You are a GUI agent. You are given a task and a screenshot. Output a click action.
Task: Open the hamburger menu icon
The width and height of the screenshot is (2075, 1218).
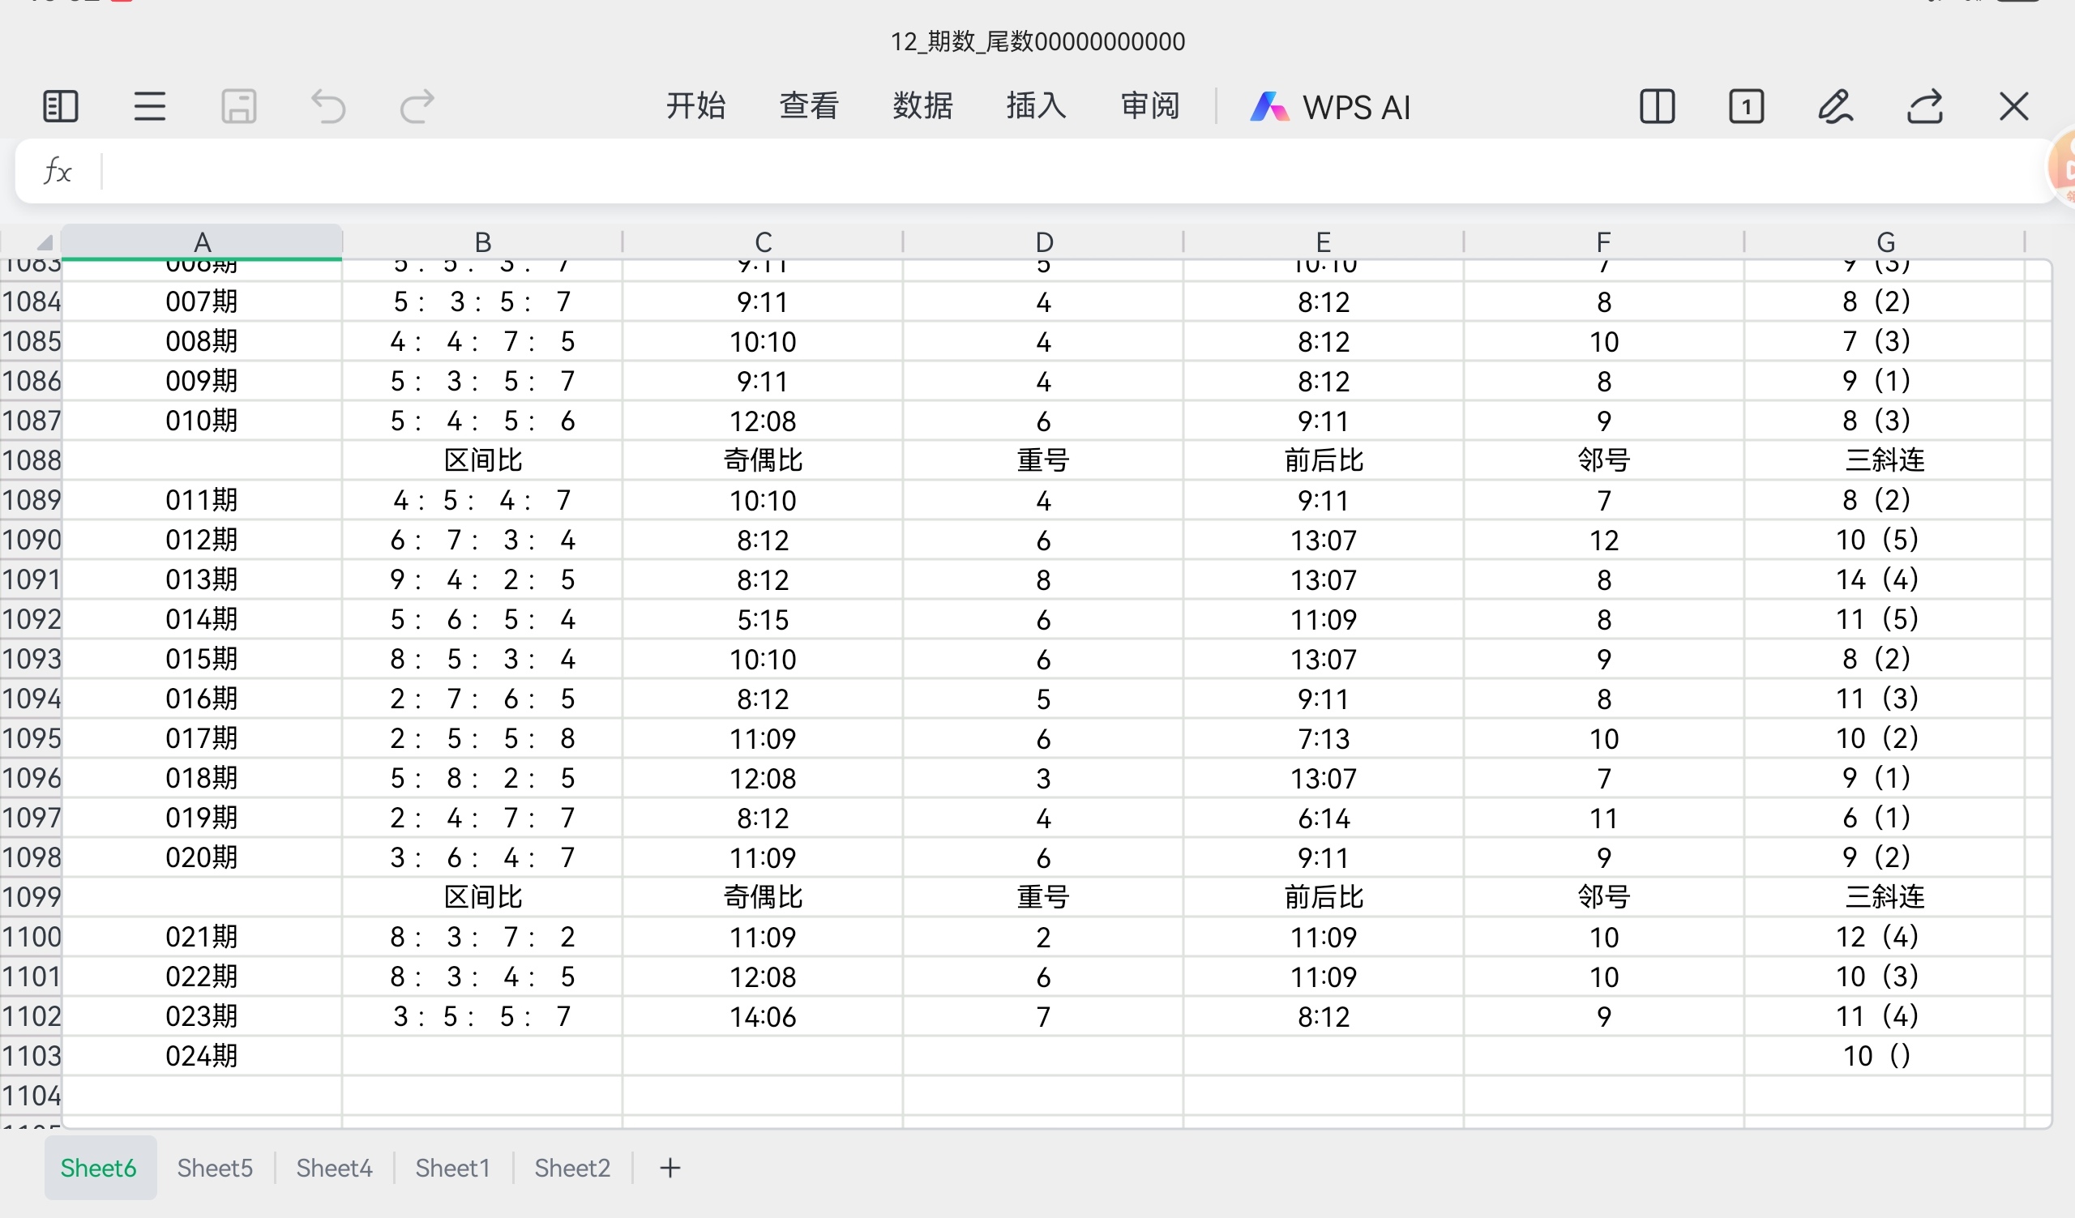[149, 107]
